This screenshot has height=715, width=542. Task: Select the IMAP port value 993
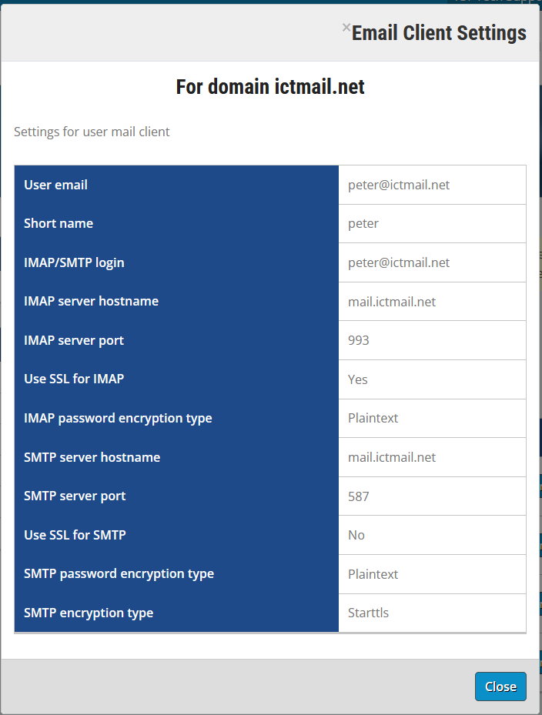click(359, 340)
